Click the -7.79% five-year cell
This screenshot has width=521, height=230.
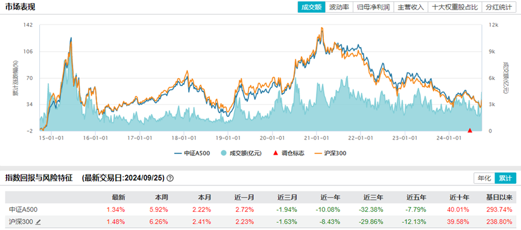click(x=416, y=210)
